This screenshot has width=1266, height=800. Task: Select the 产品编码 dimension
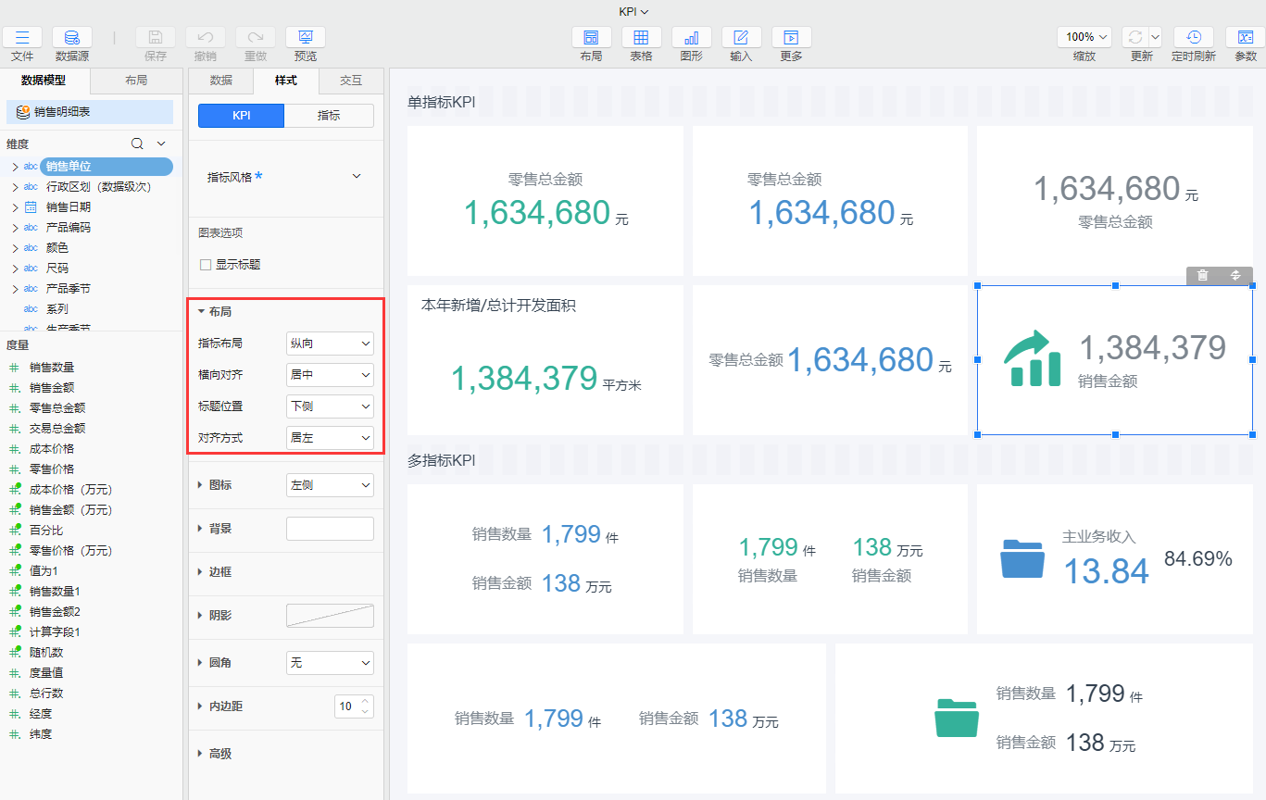pos(69,228)
